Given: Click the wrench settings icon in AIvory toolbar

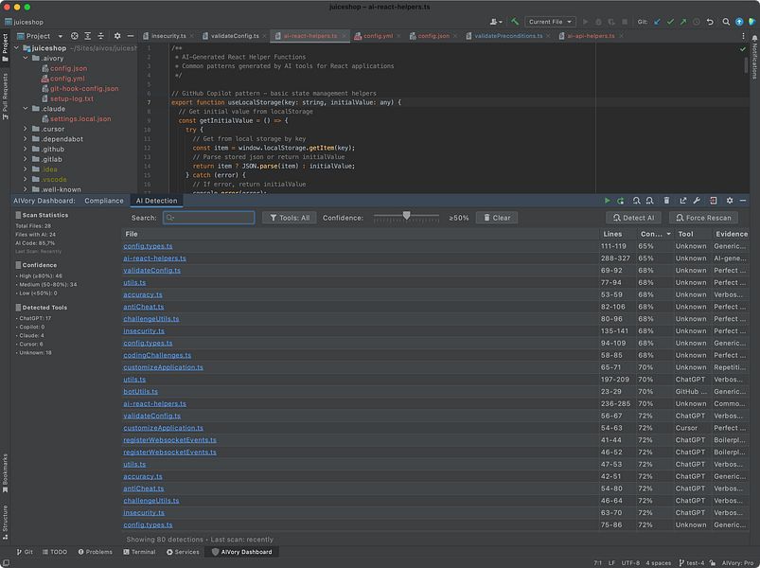Looking at the screenshot, I should [x=697, y=201].
